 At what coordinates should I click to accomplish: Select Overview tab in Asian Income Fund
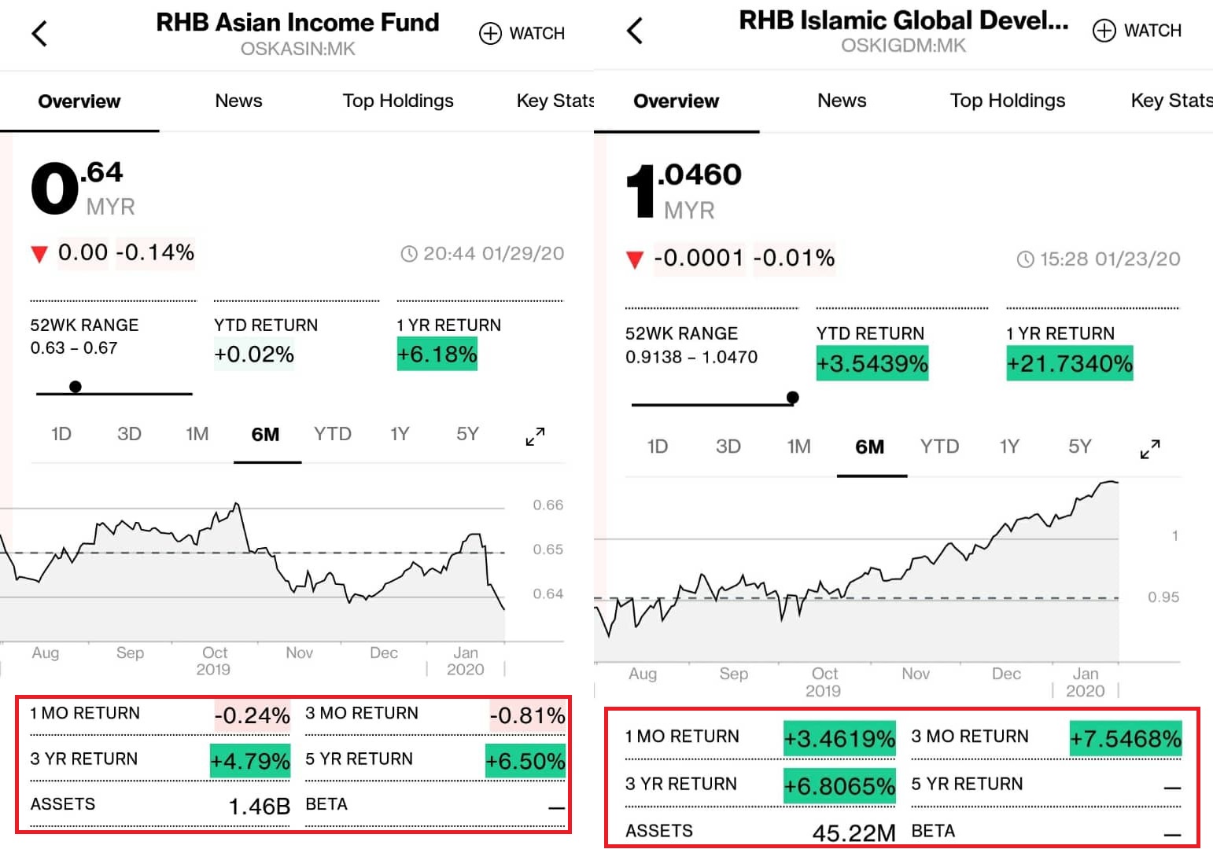pyautogui.click(x=79, y=101)
